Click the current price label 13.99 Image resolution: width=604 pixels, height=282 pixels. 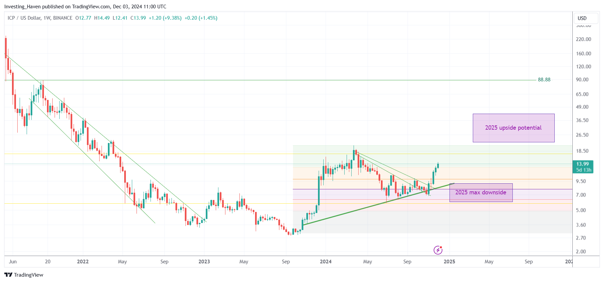pos(583,164)
